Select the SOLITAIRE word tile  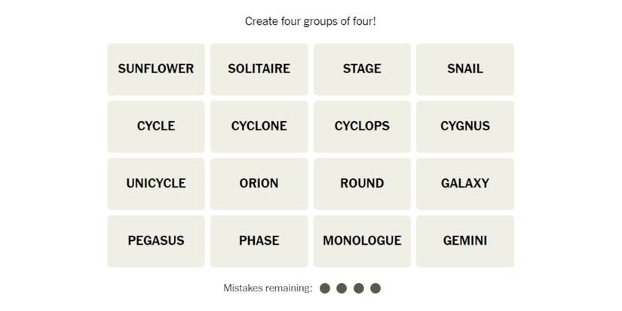pos(259,69)
